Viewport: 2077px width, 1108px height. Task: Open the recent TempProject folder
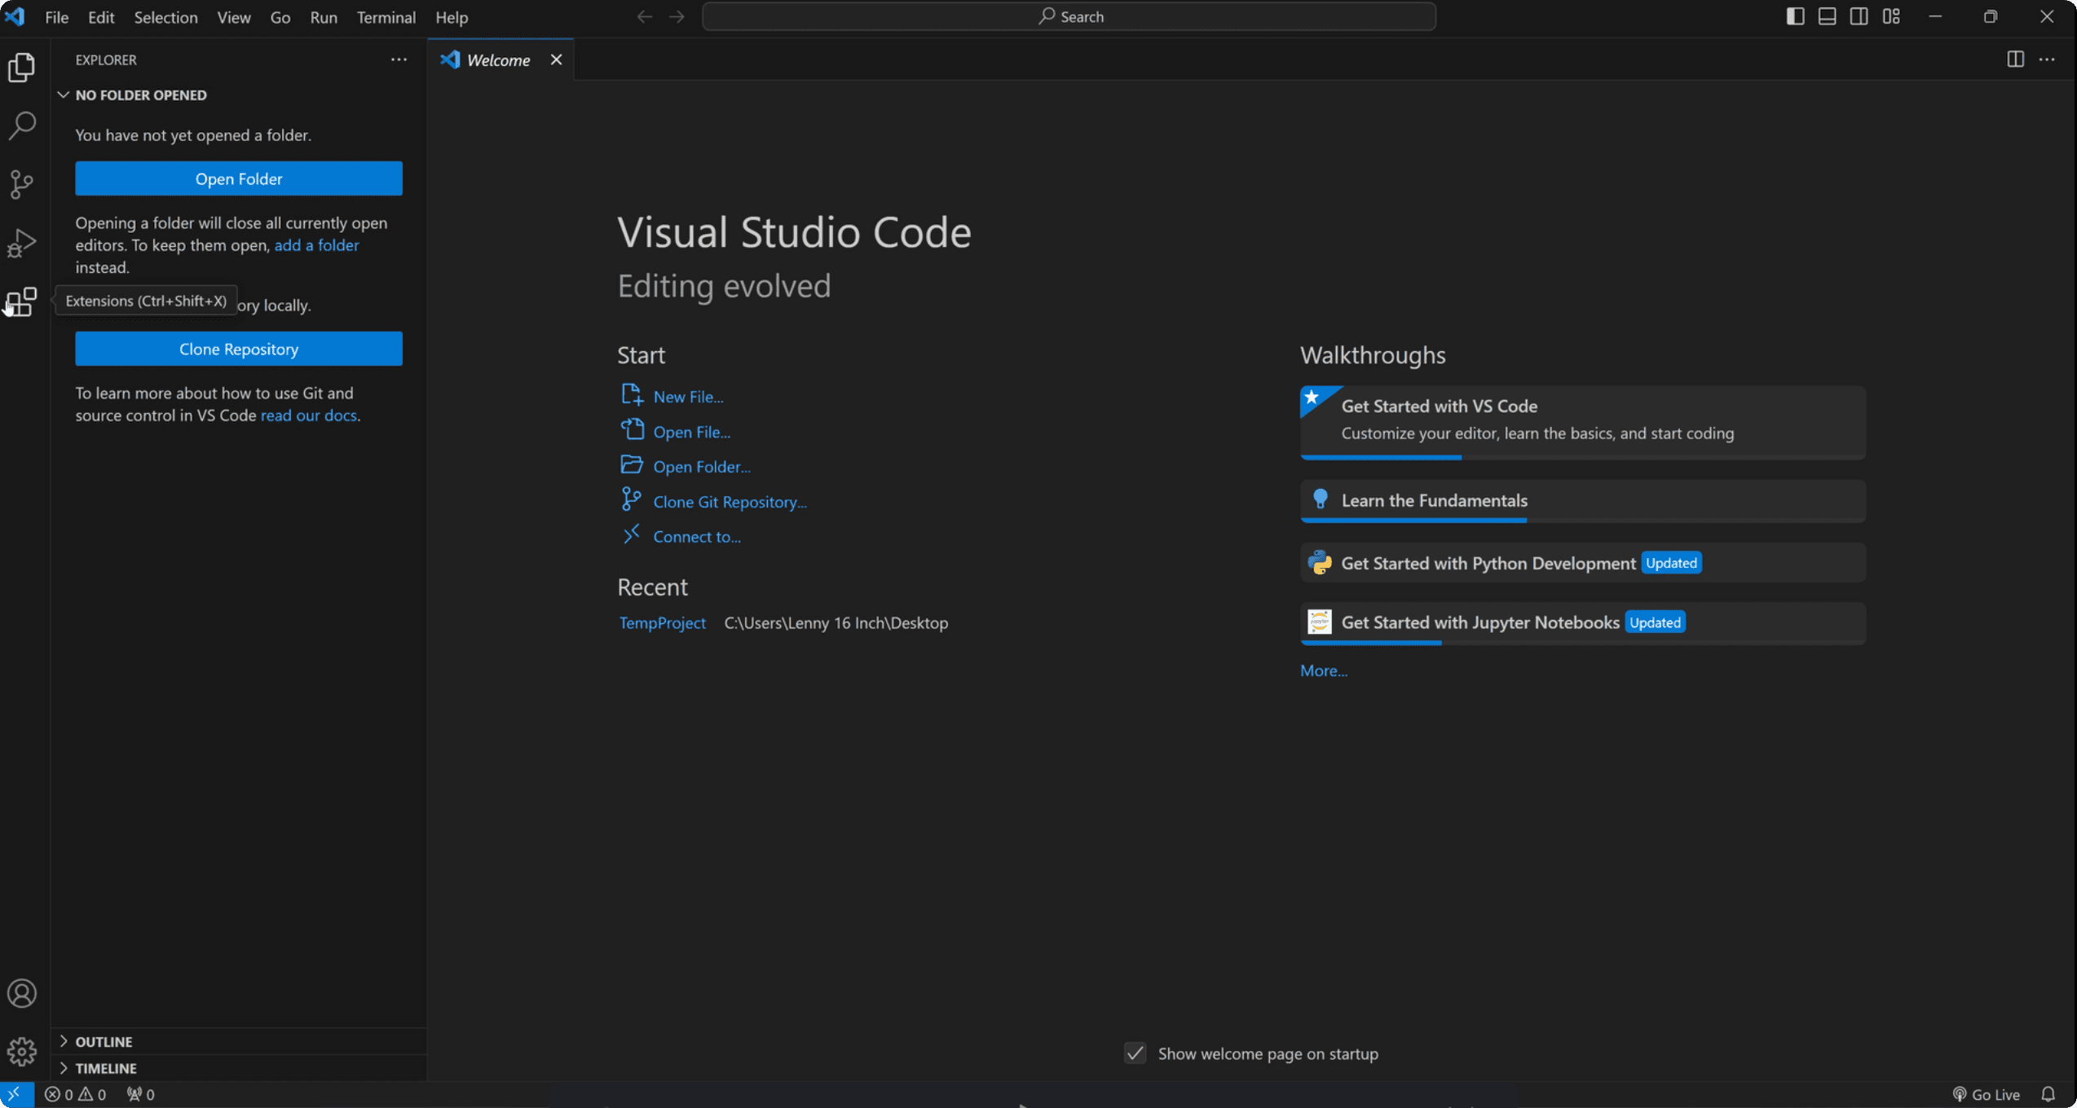pos(662,622)
